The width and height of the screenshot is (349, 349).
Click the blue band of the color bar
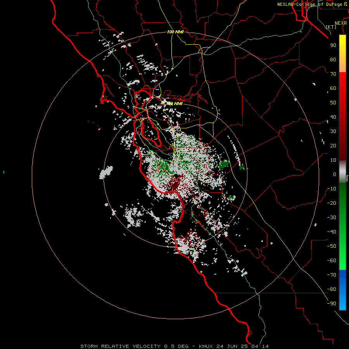[x=342, y=290]
